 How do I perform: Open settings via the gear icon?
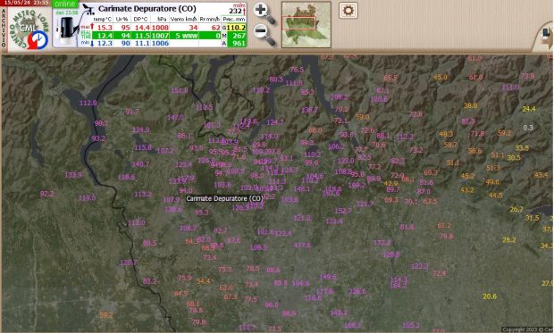[348, 10]
